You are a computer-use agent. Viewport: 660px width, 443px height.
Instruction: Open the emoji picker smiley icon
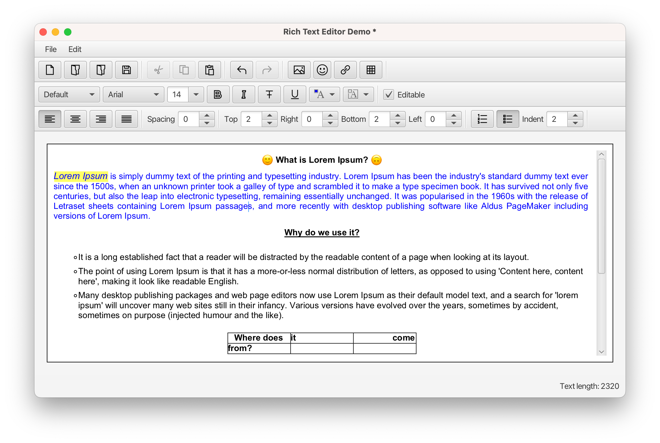[x=322, y=70]
